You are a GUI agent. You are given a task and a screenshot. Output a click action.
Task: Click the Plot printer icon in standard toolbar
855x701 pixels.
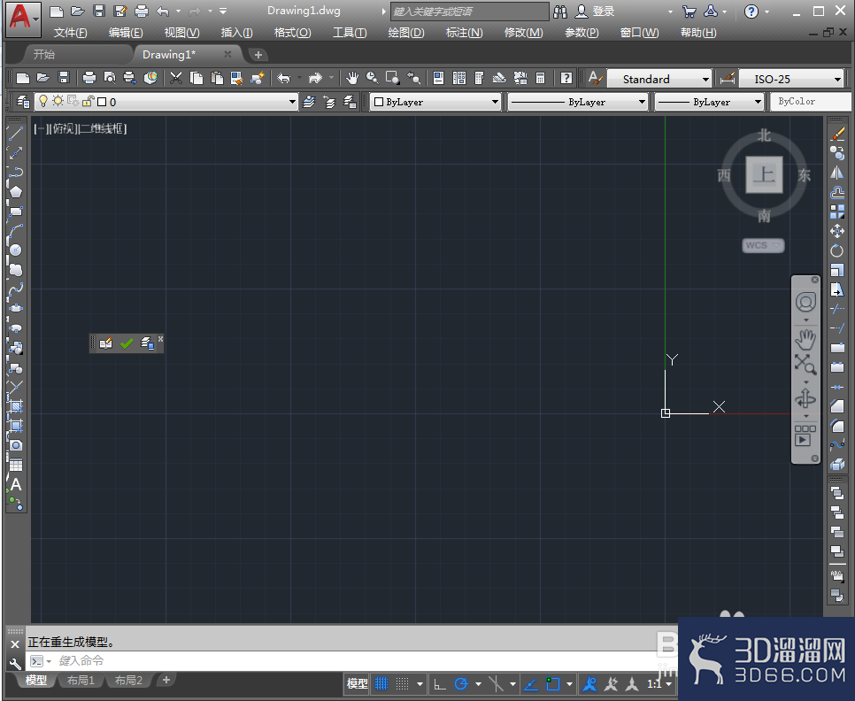(x=89, y=79)
